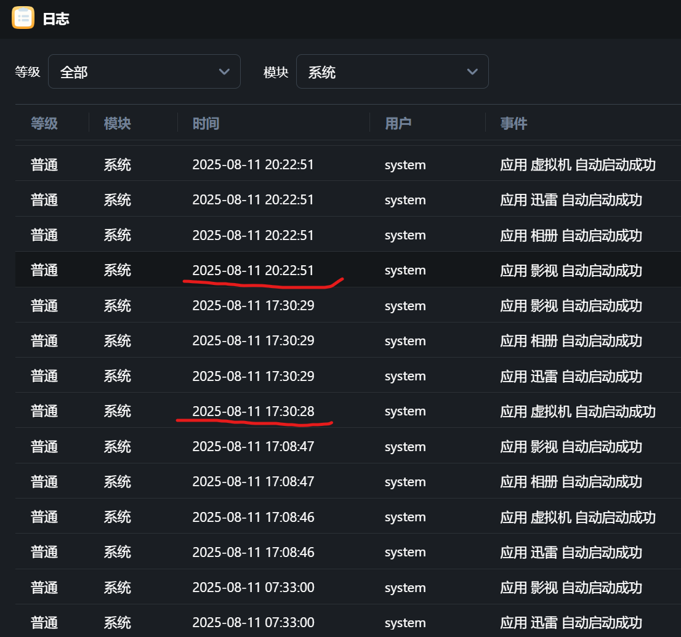The image size is (681, 637).
Task: Click the 事件 column header
Action: (514, 123)
